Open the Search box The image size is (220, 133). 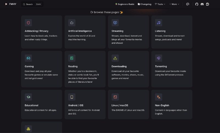pos(32,4)
